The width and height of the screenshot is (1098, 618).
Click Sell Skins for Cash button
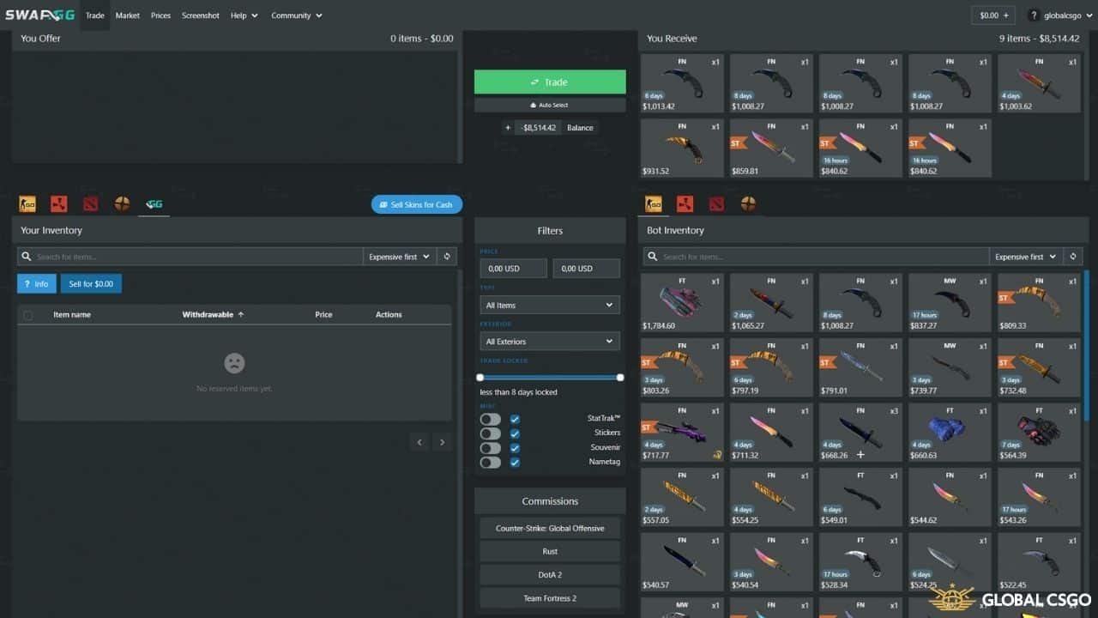pyautogui.click(x=417, y=205)
